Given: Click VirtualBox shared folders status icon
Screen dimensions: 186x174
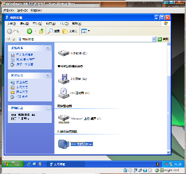Looking at the screenshot, I should 145,170.
